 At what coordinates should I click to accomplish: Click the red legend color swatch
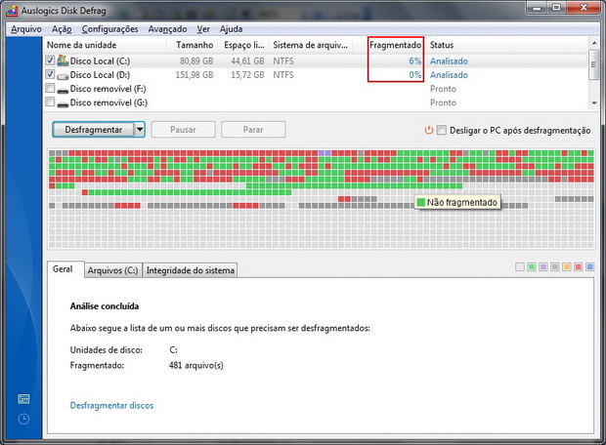tap(579, 266)
